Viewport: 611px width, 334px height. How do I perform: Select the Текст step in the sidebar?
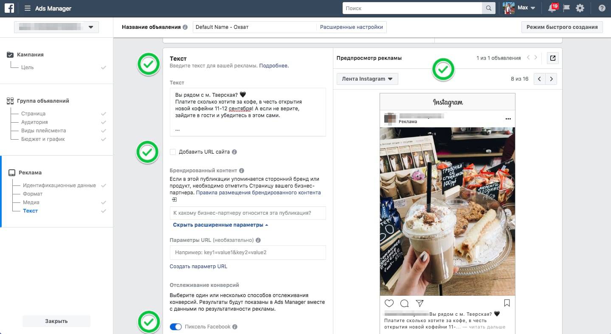click(31, 211)
